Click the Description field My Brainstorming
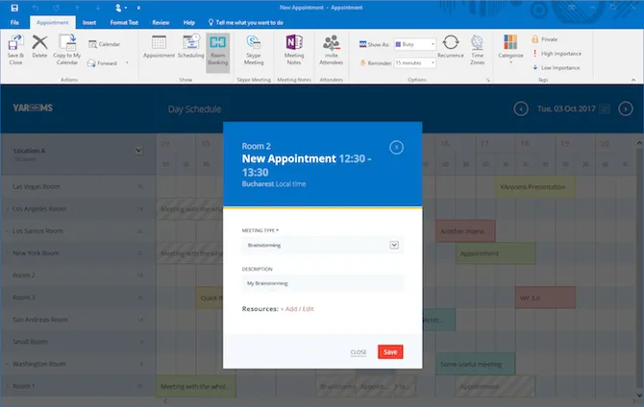Viewport: 644px width, 407px height. click(322, 283)
